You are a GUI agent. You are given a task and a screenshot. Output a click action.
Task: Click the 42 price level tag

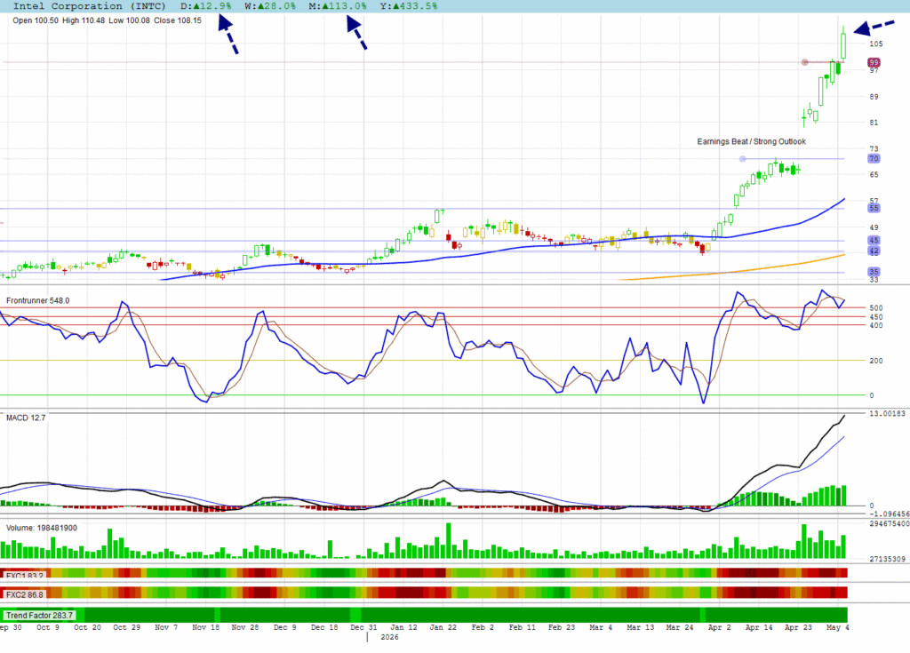coord(874,251)
